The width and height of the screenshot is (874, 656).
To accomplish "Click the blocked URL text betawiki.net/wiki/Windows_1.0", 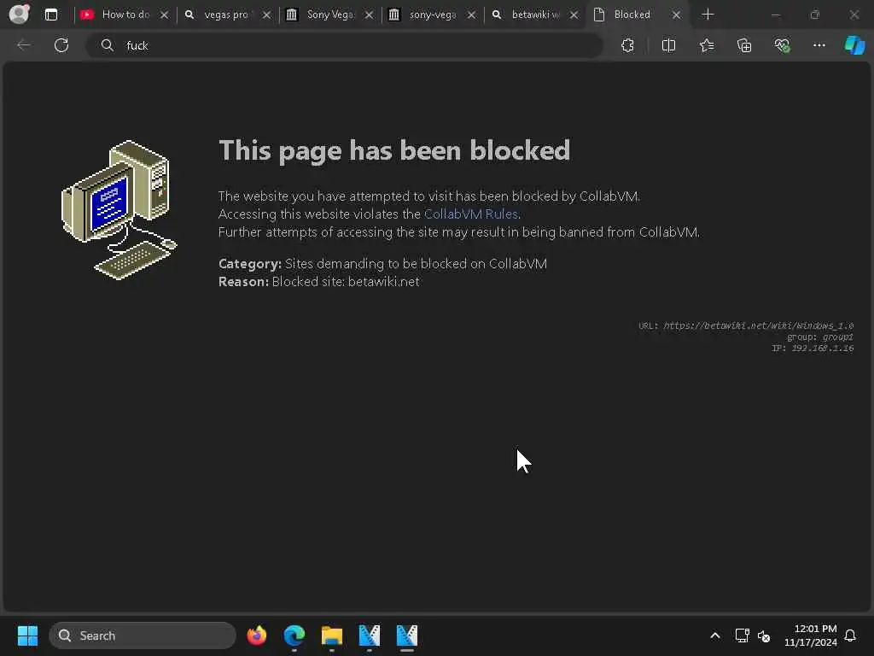I will [x=758, y=325].
